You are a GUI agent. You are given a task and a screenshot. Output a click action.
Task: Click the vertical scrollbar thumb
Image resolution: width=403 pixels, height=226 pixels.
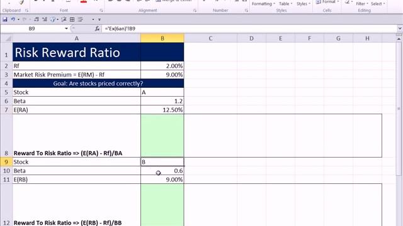[x=399, y=109]
